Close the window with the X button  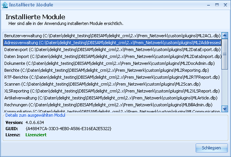tap(225, 5)
